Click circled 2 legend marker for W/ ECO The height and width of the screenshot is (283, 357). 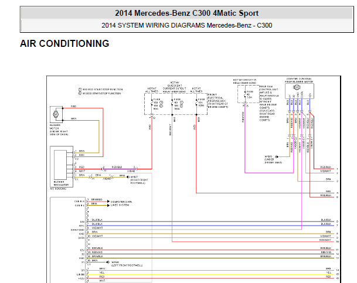coord(80,93)
